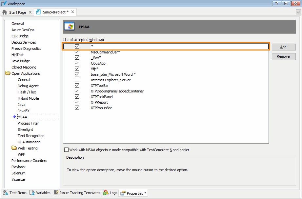Click the Add button

(x=283, y=47)
